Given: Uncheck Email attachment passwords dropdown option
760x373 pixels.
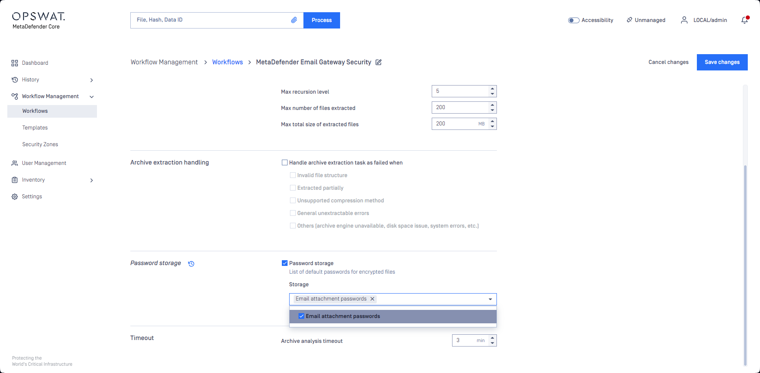Looking at the screenshot, I should tap(301, 316).
